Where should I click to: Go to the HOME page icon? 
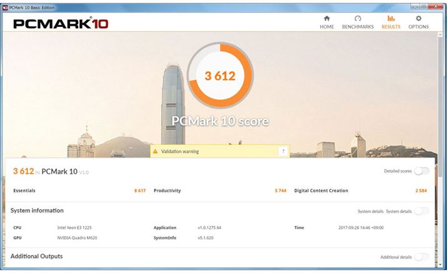coord(326,19)
